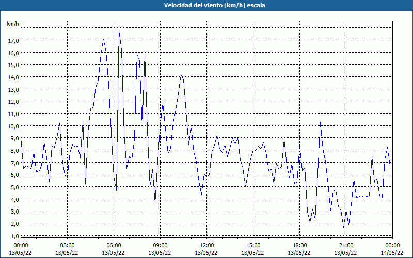The width and height of the screenshot is (413, 258).
Task: Click the '5,0' y-axis label
Action: tap(15, 187)
